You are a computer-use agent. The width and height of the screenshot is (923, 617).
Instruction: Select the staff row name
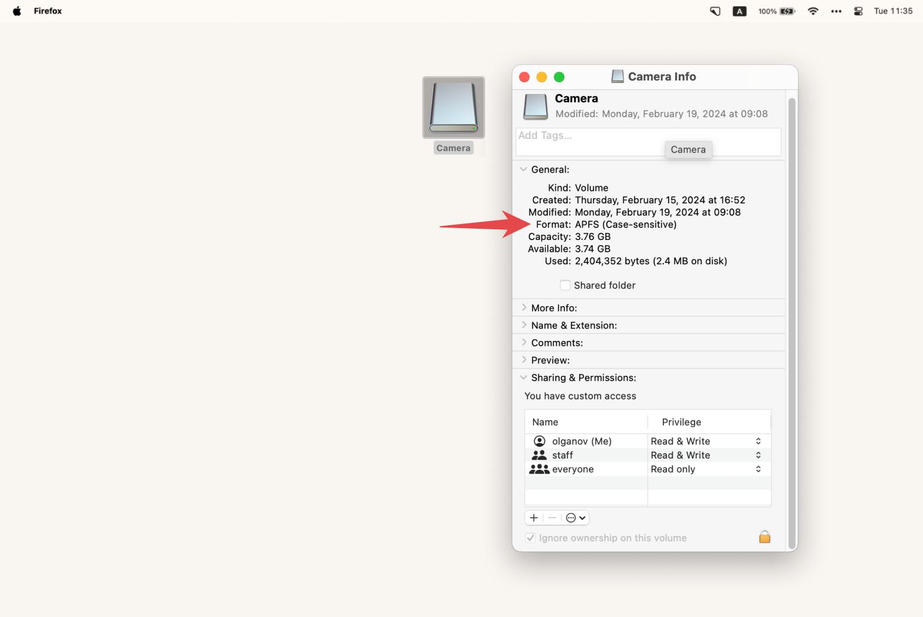(562, 455)
